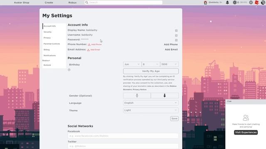Click the My Settings heading
The height and width of the screenshot is (149, 266).
click(57, 16)
